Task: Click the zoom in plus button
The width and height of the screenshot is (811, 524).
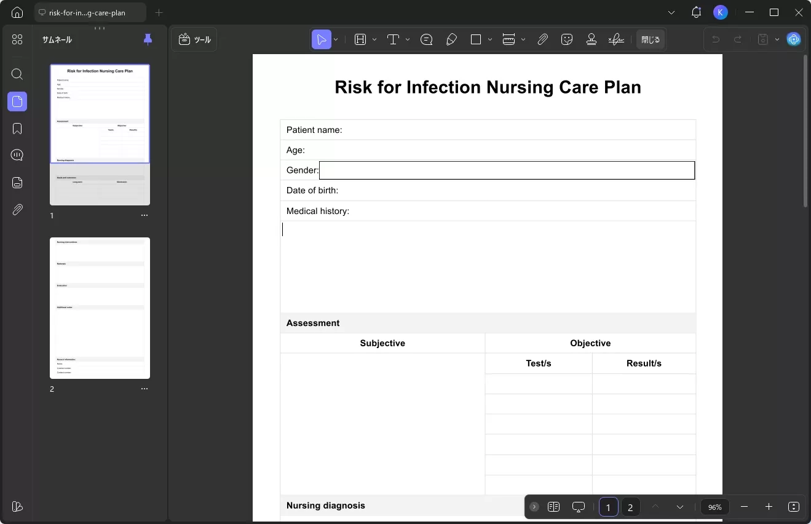Action: point(769,507)
